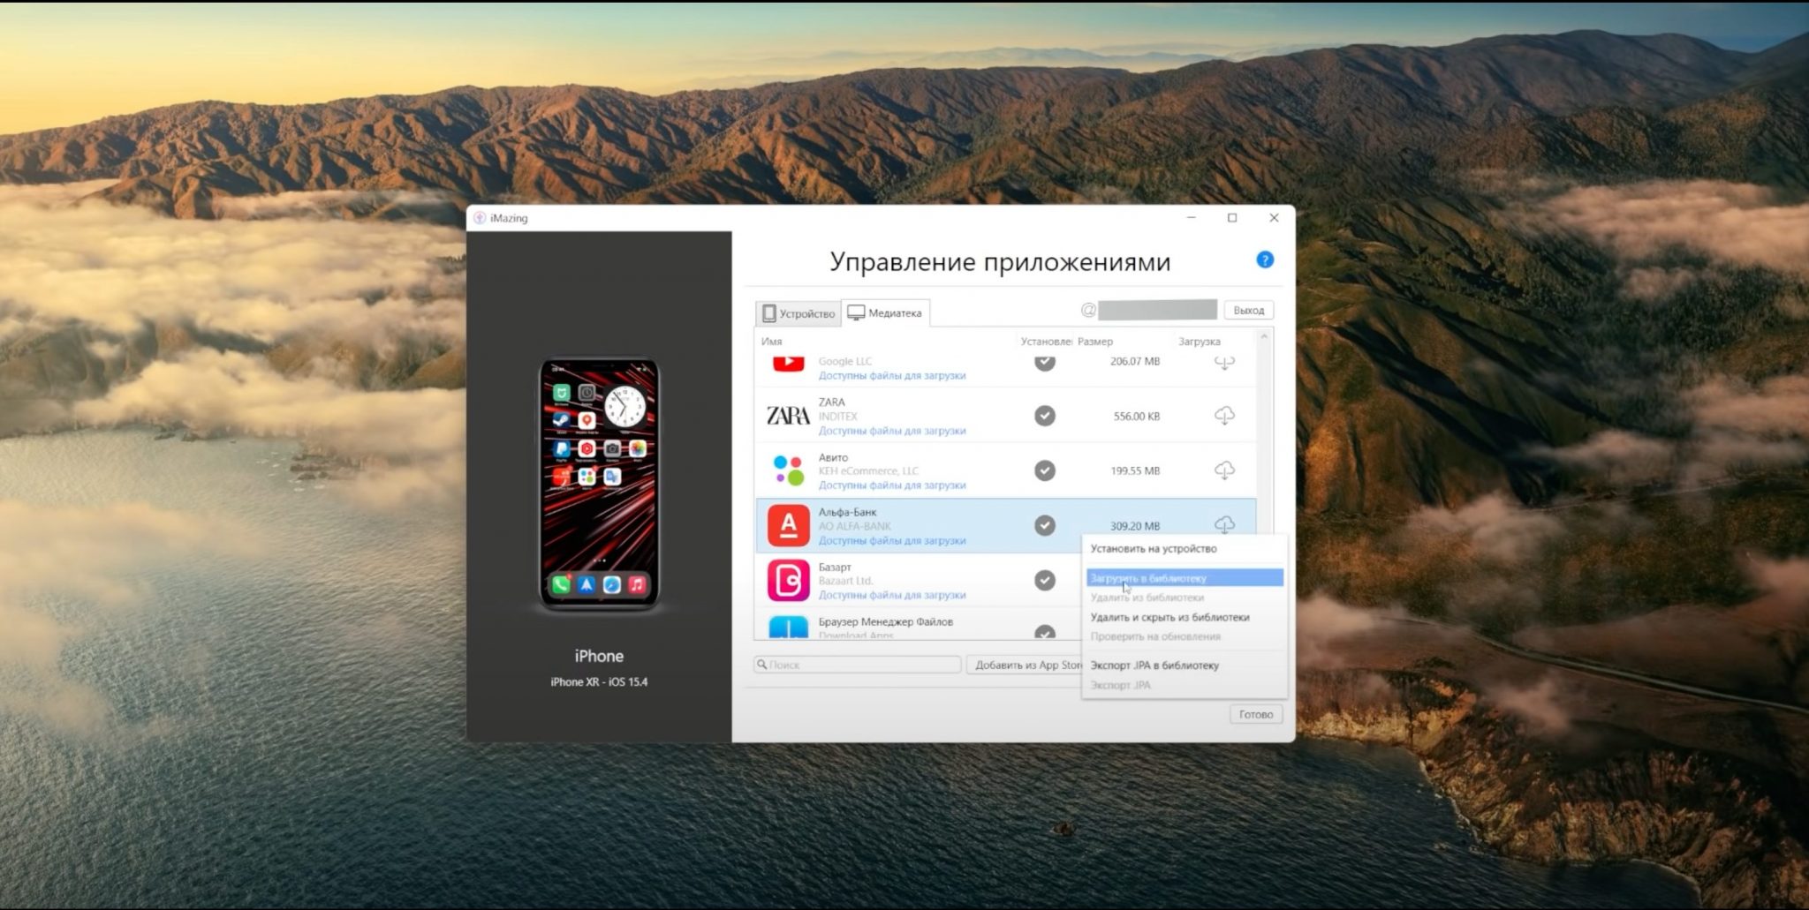
Task: Click the Выход button
Action: point(1248,311)
